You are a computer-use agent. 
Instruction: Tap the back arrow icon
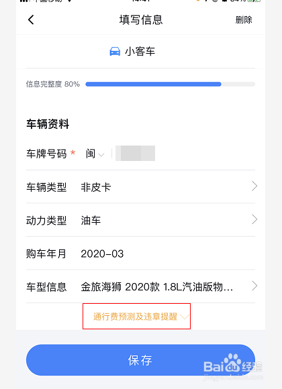click(x=31, y=19)
